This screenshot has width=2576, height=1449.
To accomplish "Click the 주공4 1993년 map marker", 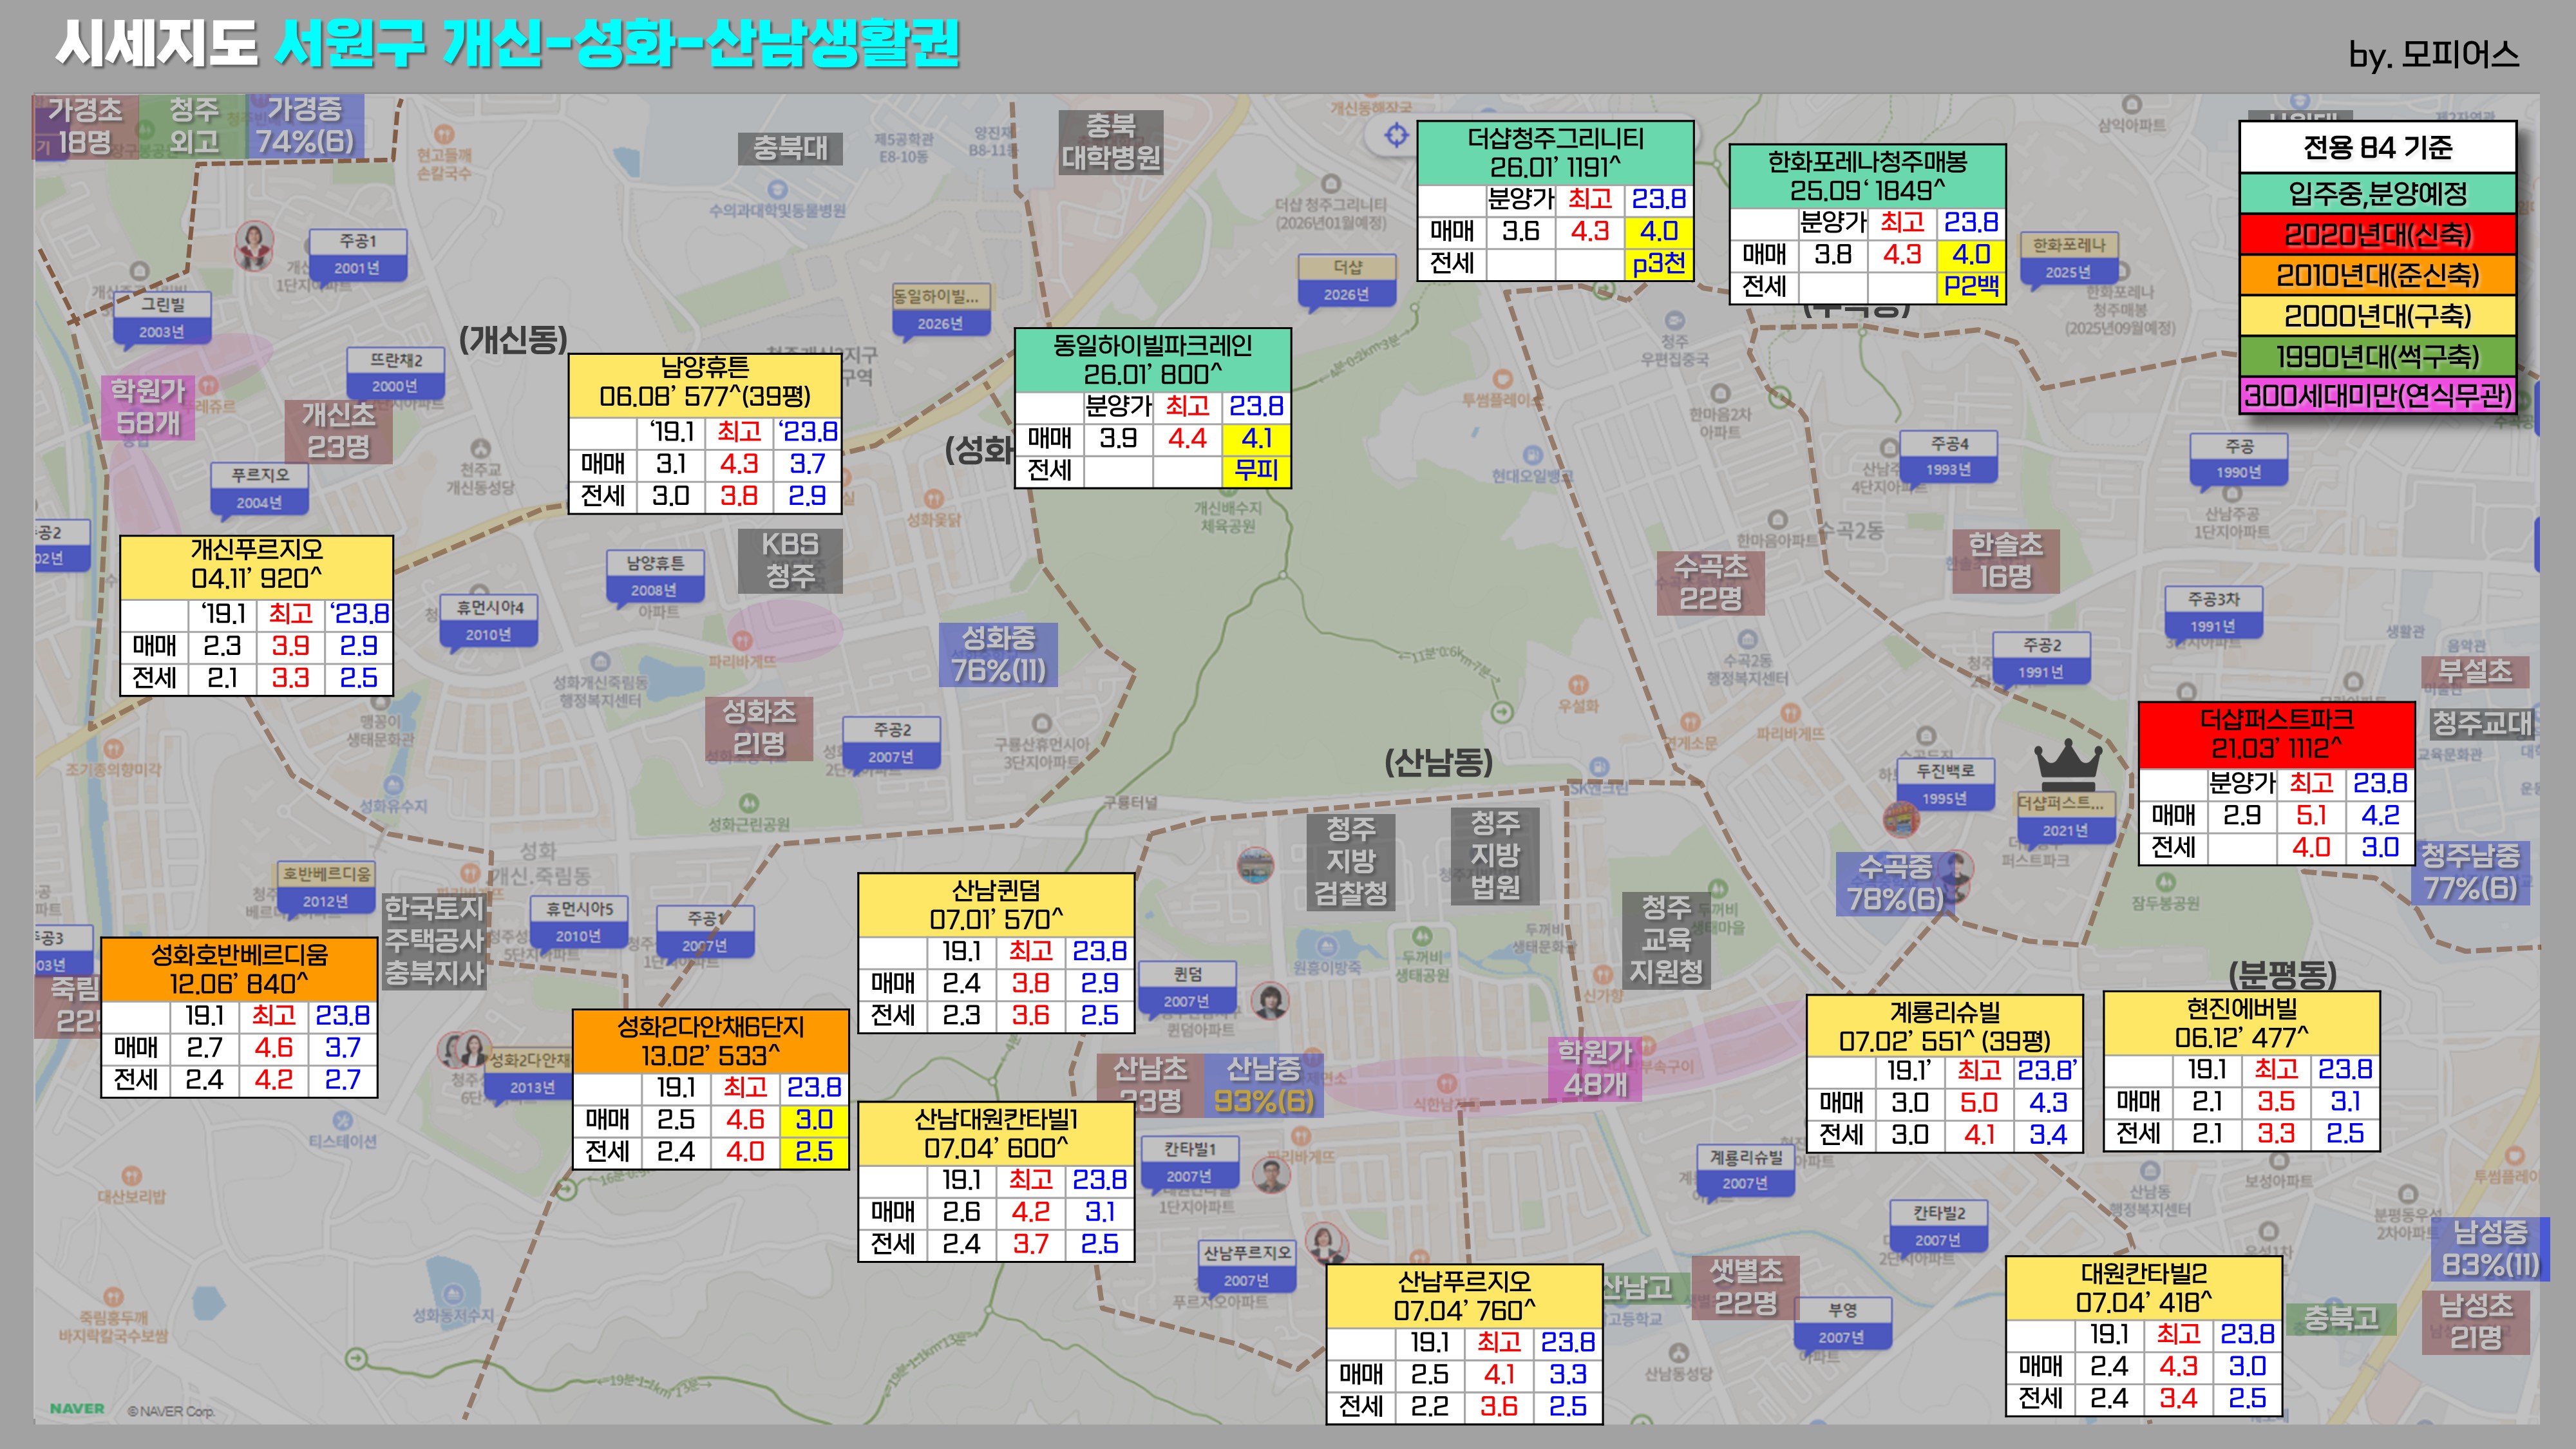I will tap(1948, 456).
